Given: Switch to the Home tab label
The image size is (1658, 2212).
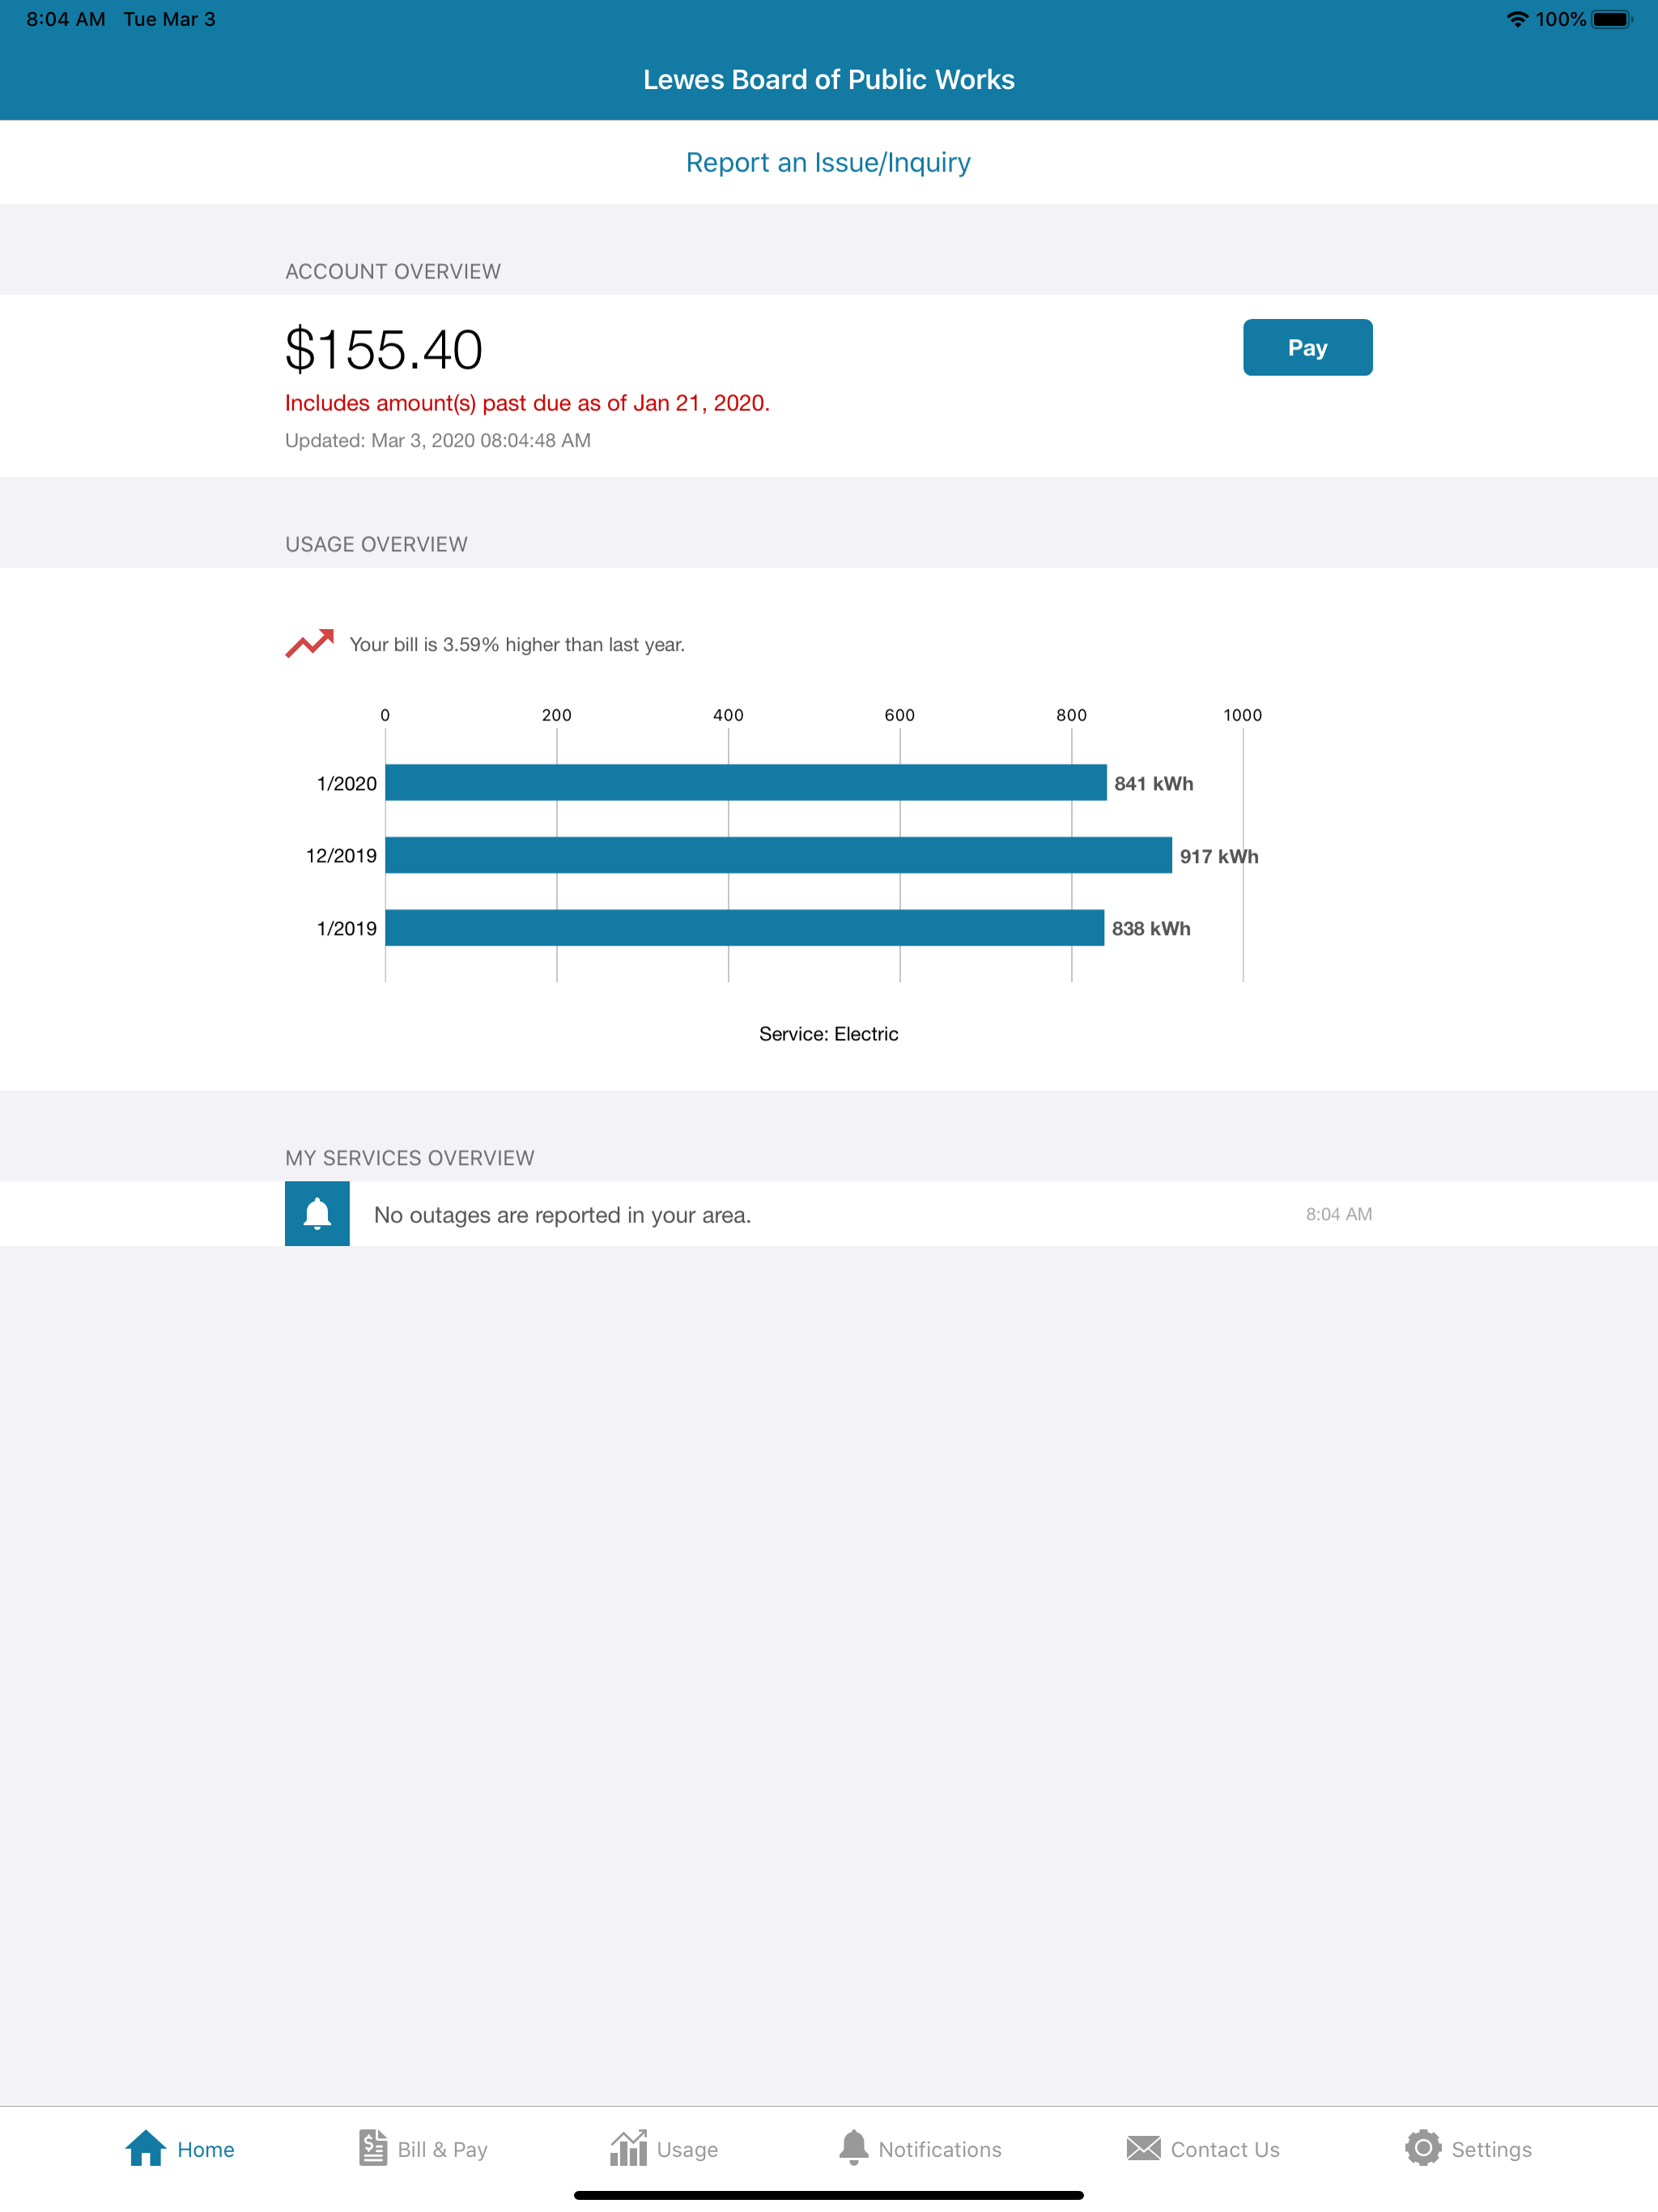Looking at the screenshot, I should (206, 2149).
